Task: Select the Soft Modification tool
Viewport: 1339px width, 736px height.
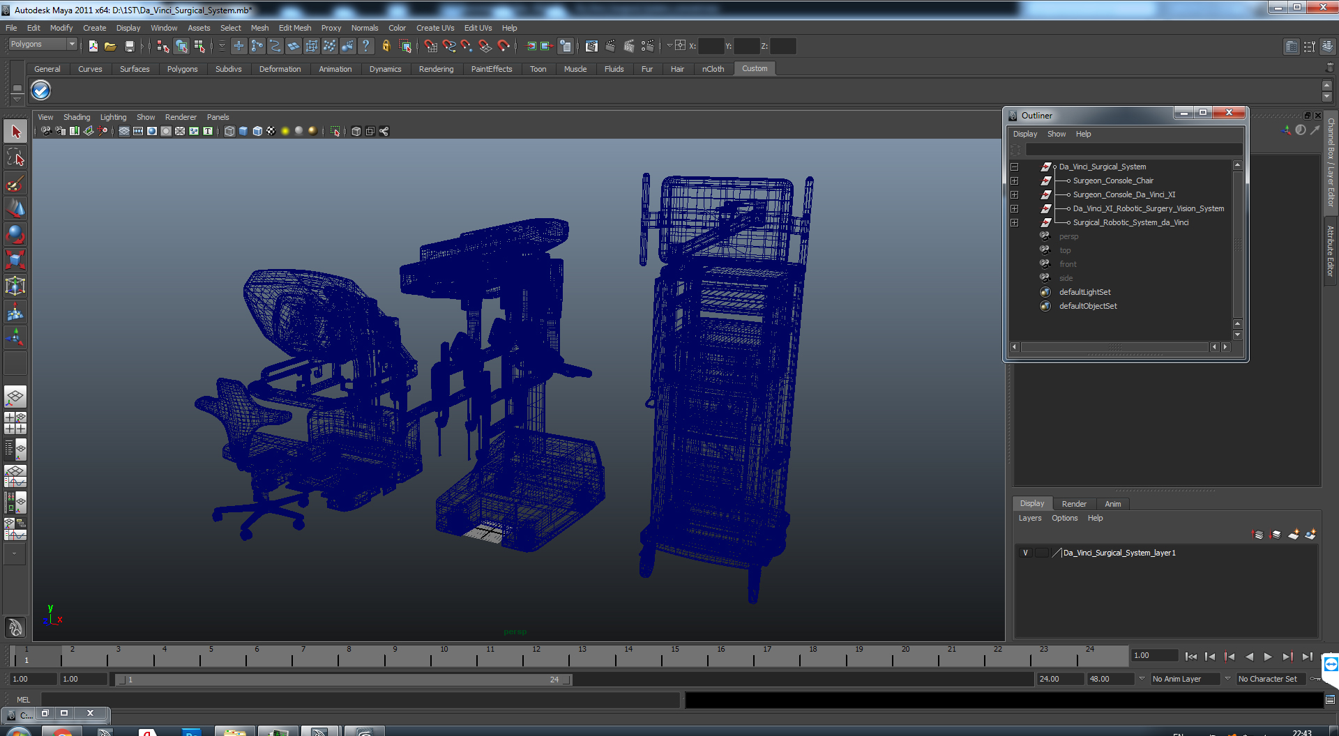Action: point(15,312)
